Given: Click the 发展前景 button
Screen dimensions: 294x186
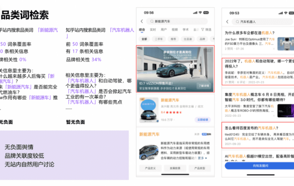Looking at the screenshot, I should (175, 168).
